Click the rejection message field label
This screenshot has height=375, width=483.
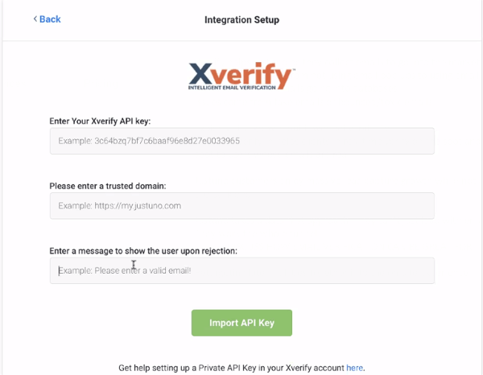point(142,251)
